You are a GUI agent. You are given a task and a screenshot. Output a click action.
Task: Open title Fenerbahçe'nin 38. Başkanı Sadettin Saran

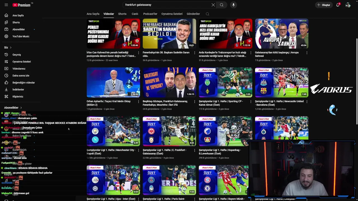tap(166, 54)
